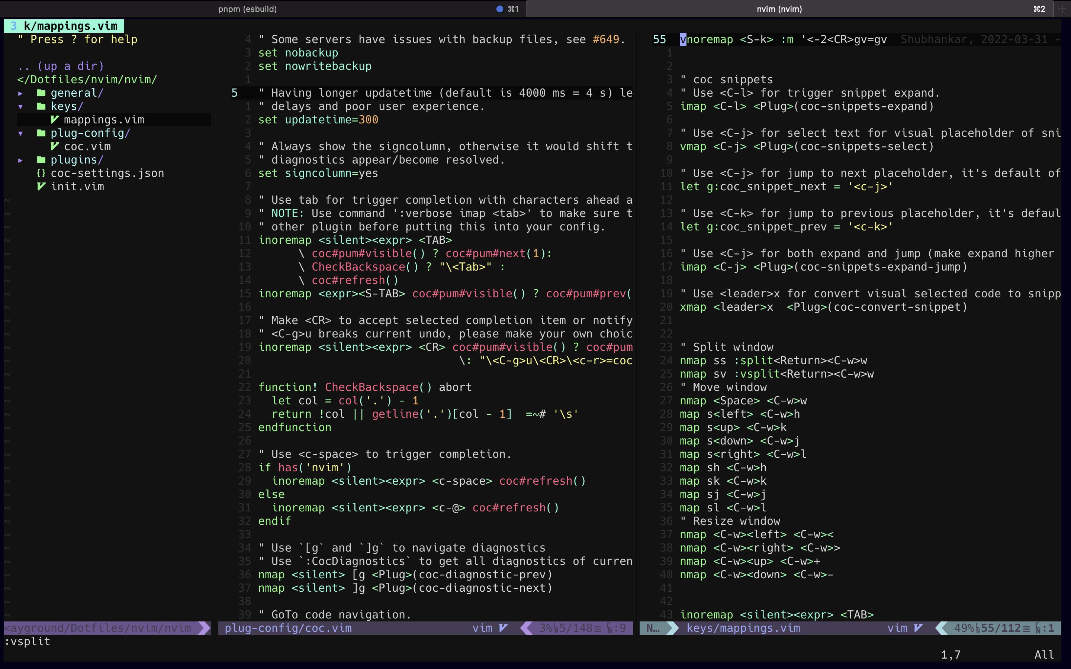Collapse the keys/ folder arrow
This screenshot has width=1071, height=669.
[20, 107]
